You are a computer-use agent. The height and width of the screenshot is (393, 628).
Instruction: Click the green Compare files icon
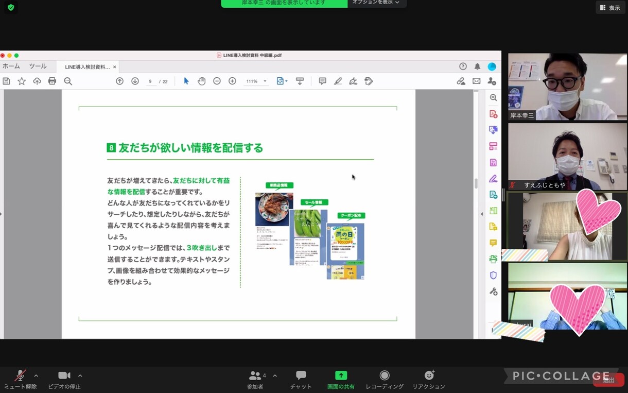tap(493, 211)
